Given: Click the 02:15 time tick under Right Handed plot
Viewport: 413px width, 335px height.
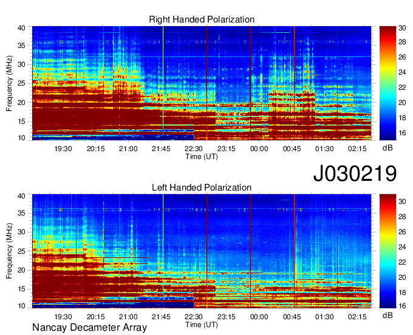Looking at the screenshot, I should [x=357, y=149].
